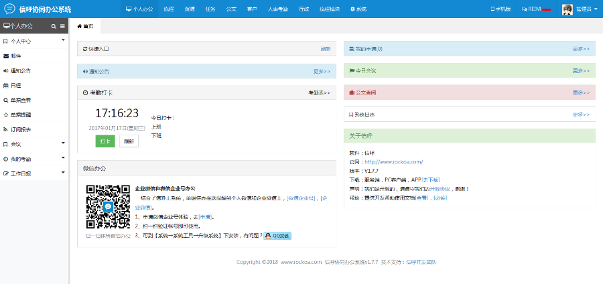Click the 信呼协同办公系统 chat-bubble logo
Viewport: 603px width, 284px height.
click(x=9, y=9)
